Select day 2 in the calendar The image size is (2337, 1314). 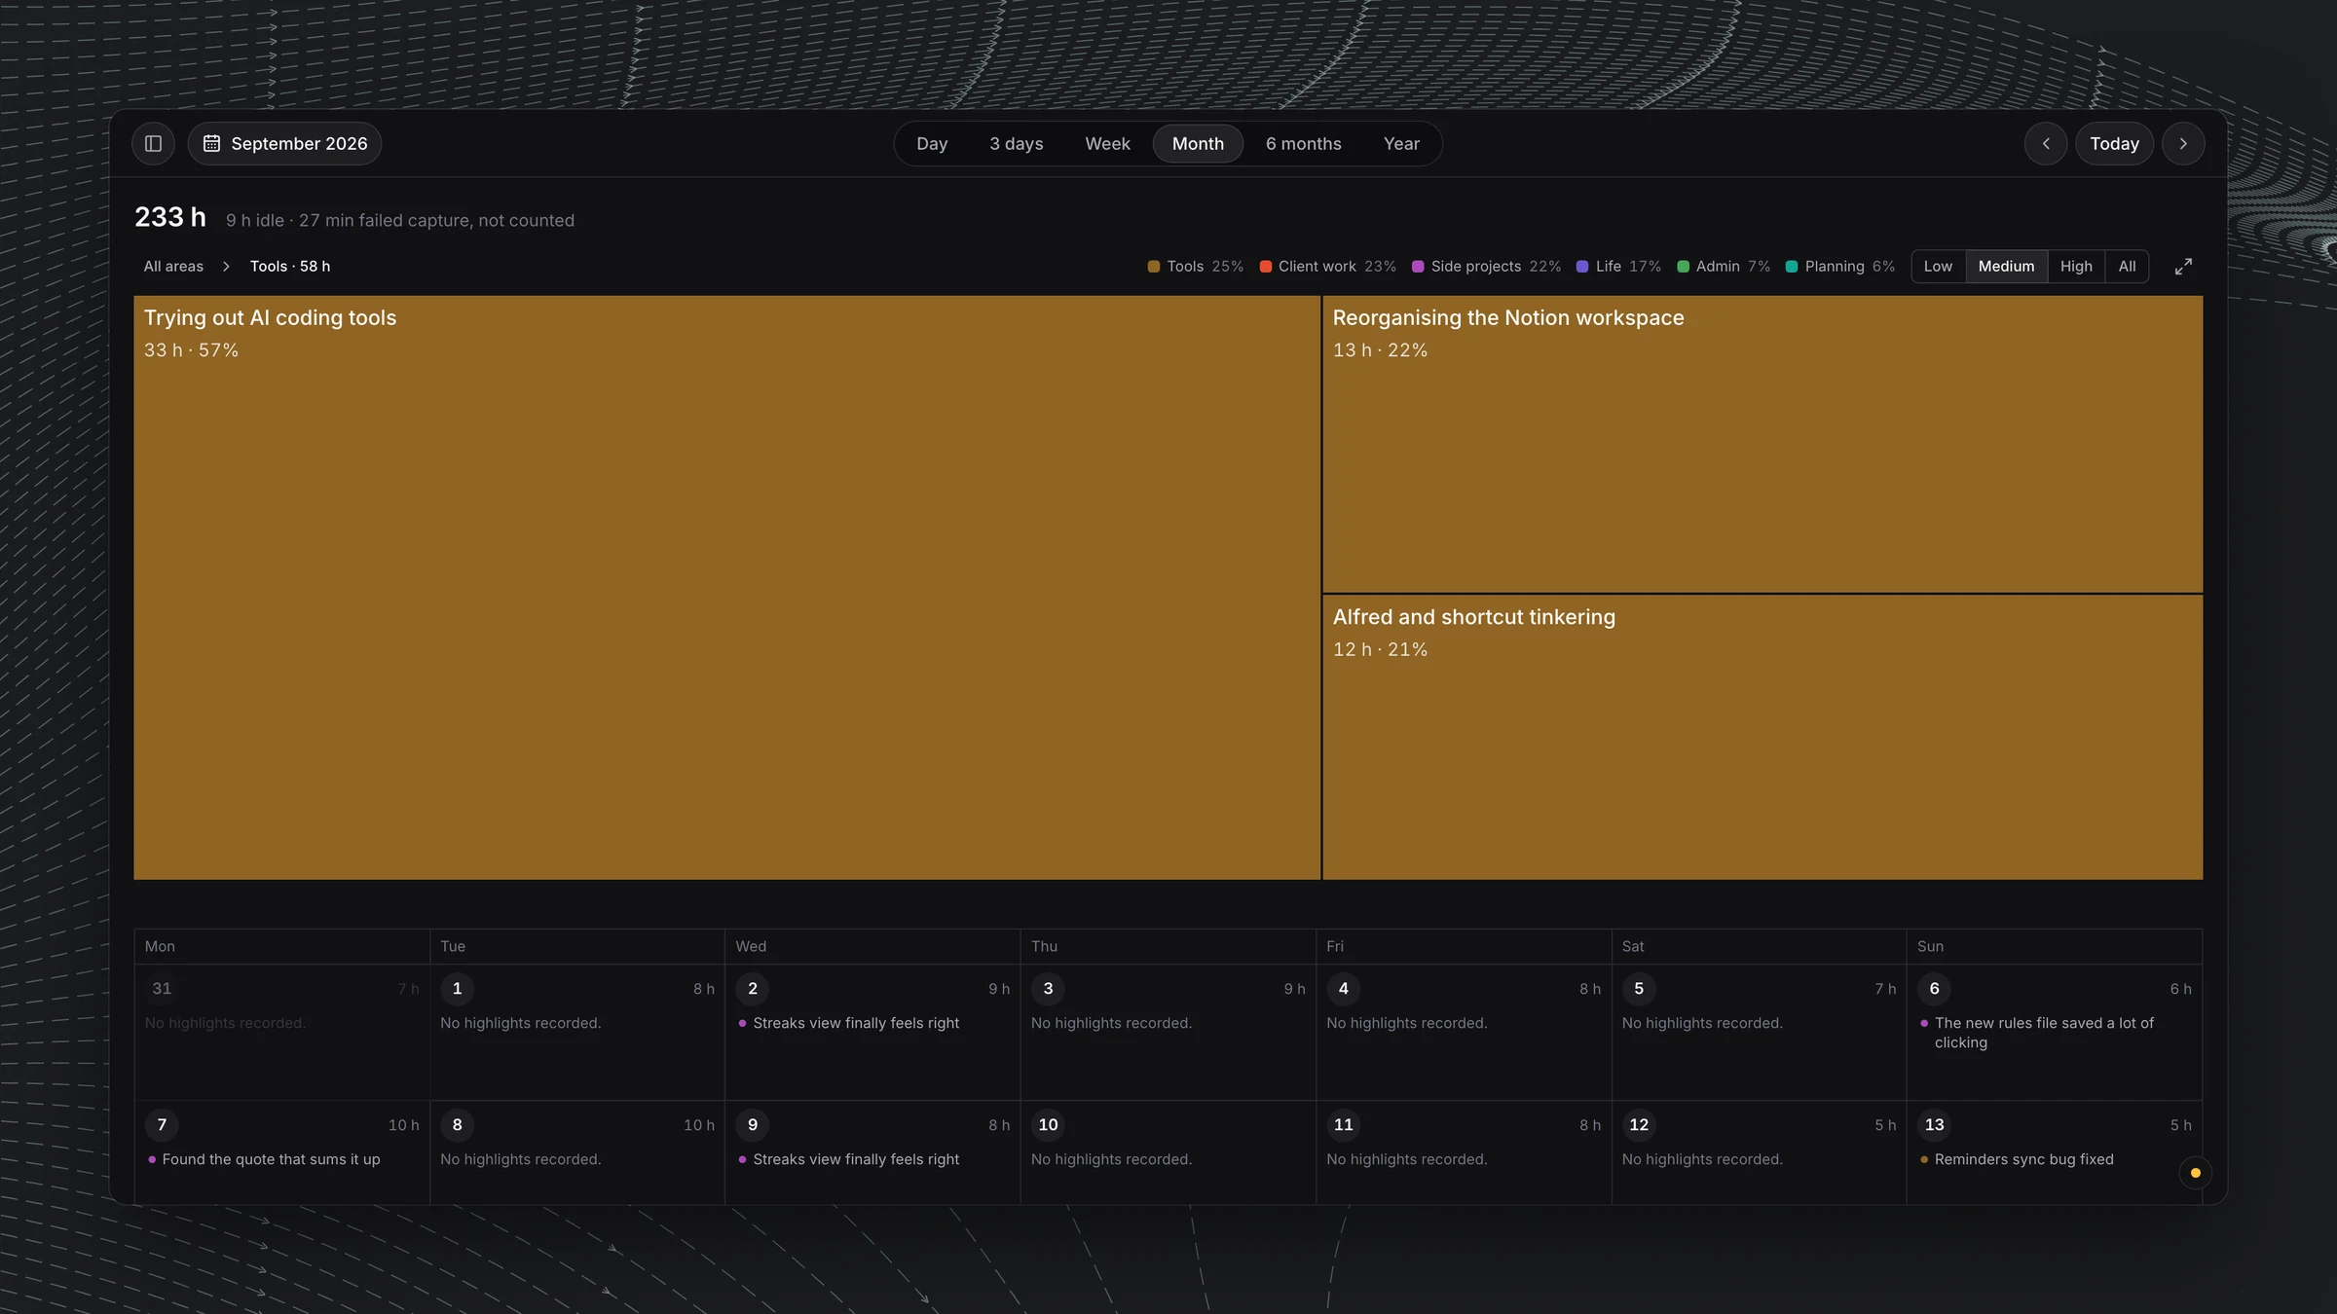(752, 988)
